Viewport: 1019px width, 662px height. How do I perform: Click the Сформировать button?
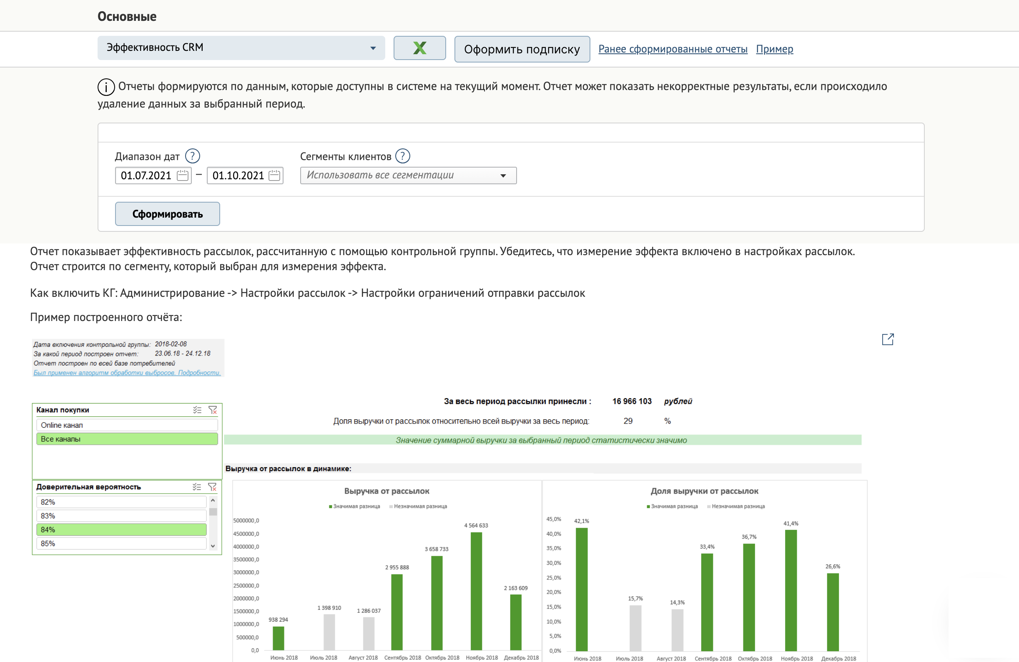[168, 214]
